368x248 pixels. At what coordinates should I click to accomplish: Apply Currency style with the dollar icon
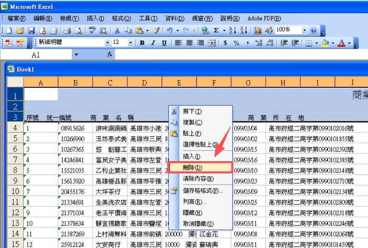click(x=225, y=43)
